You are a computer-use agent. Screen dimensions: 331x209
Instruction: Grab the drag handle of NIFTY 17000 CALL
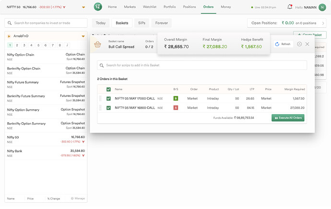click(100, 98)
